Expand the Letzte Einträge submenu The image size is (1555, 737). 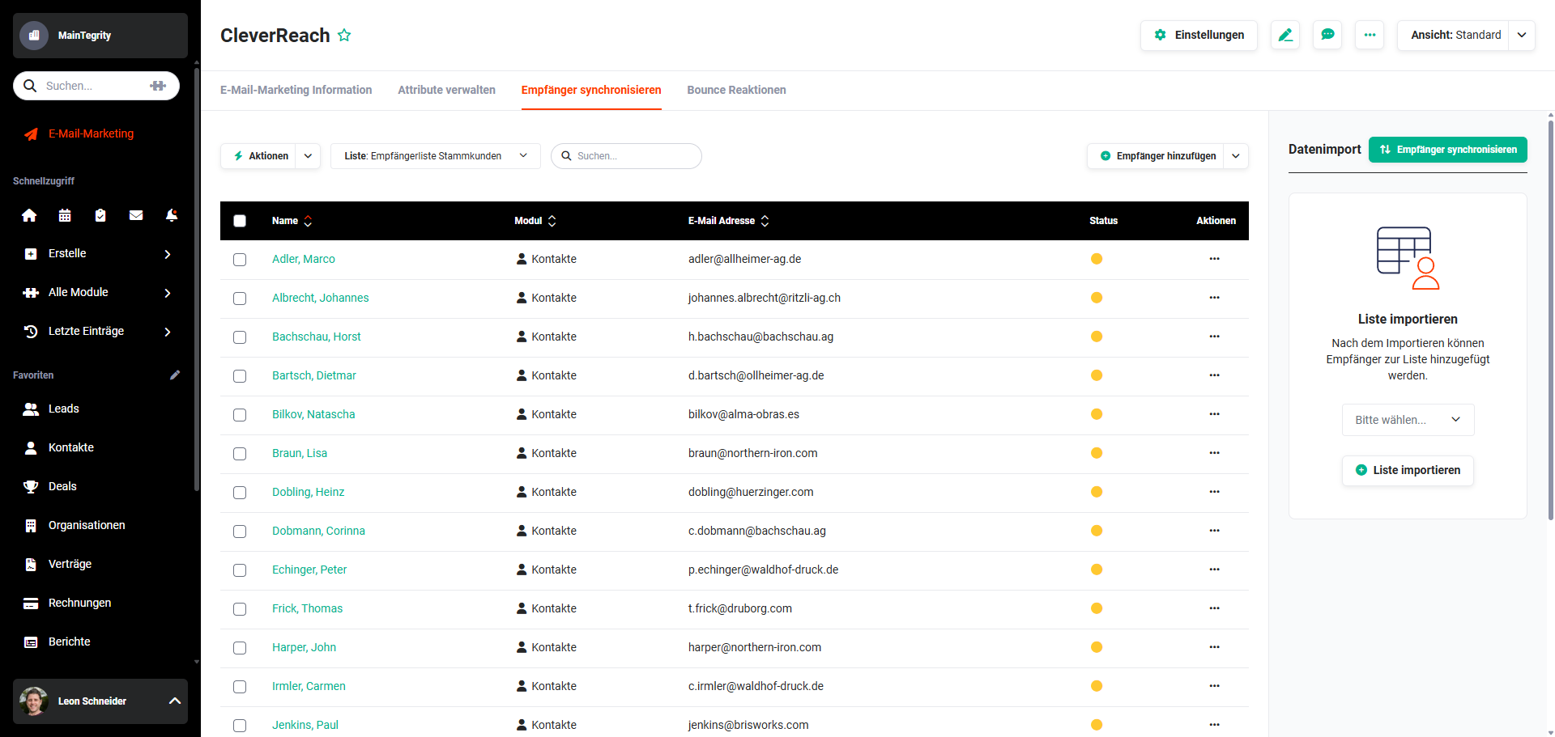coord(168,332)
